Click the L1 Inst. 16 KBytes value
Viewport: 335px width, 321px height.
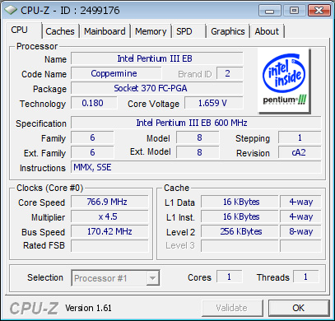pyautogui.click(x=240, y=216)
